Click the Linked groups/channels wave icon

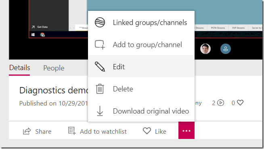pos(100,22)
